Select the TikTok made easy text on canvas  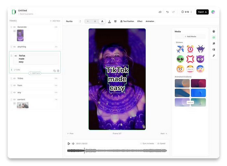tap(117, 79)
